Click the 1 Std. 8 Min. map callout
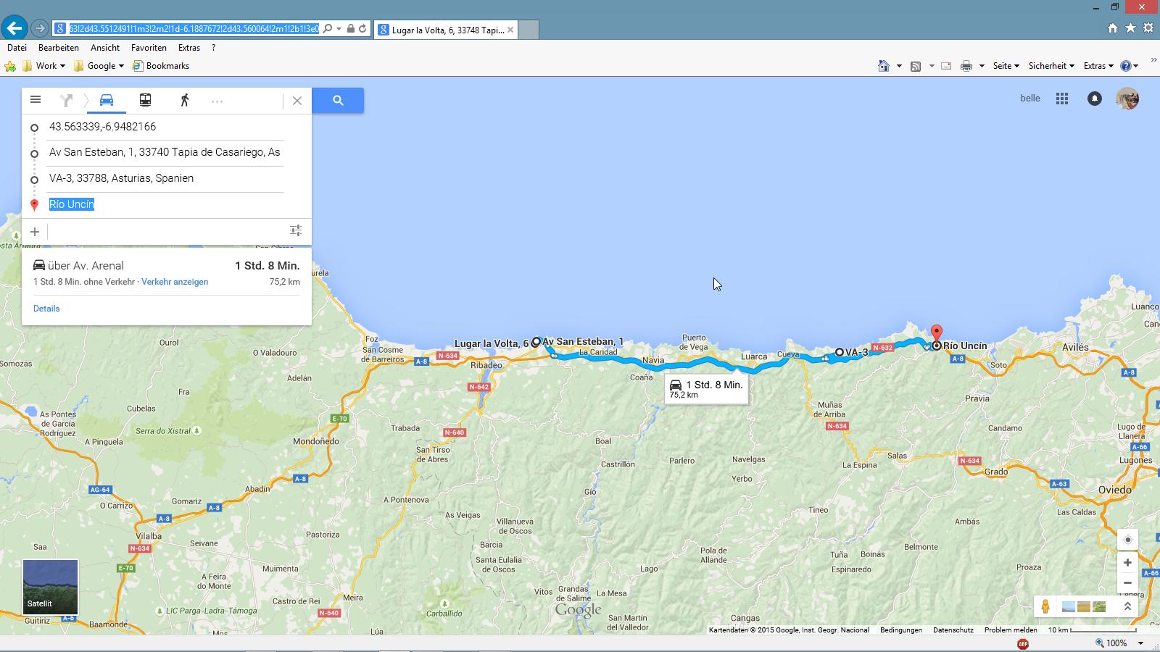This screenshot has height=652, width=1160. pos(706,388)
